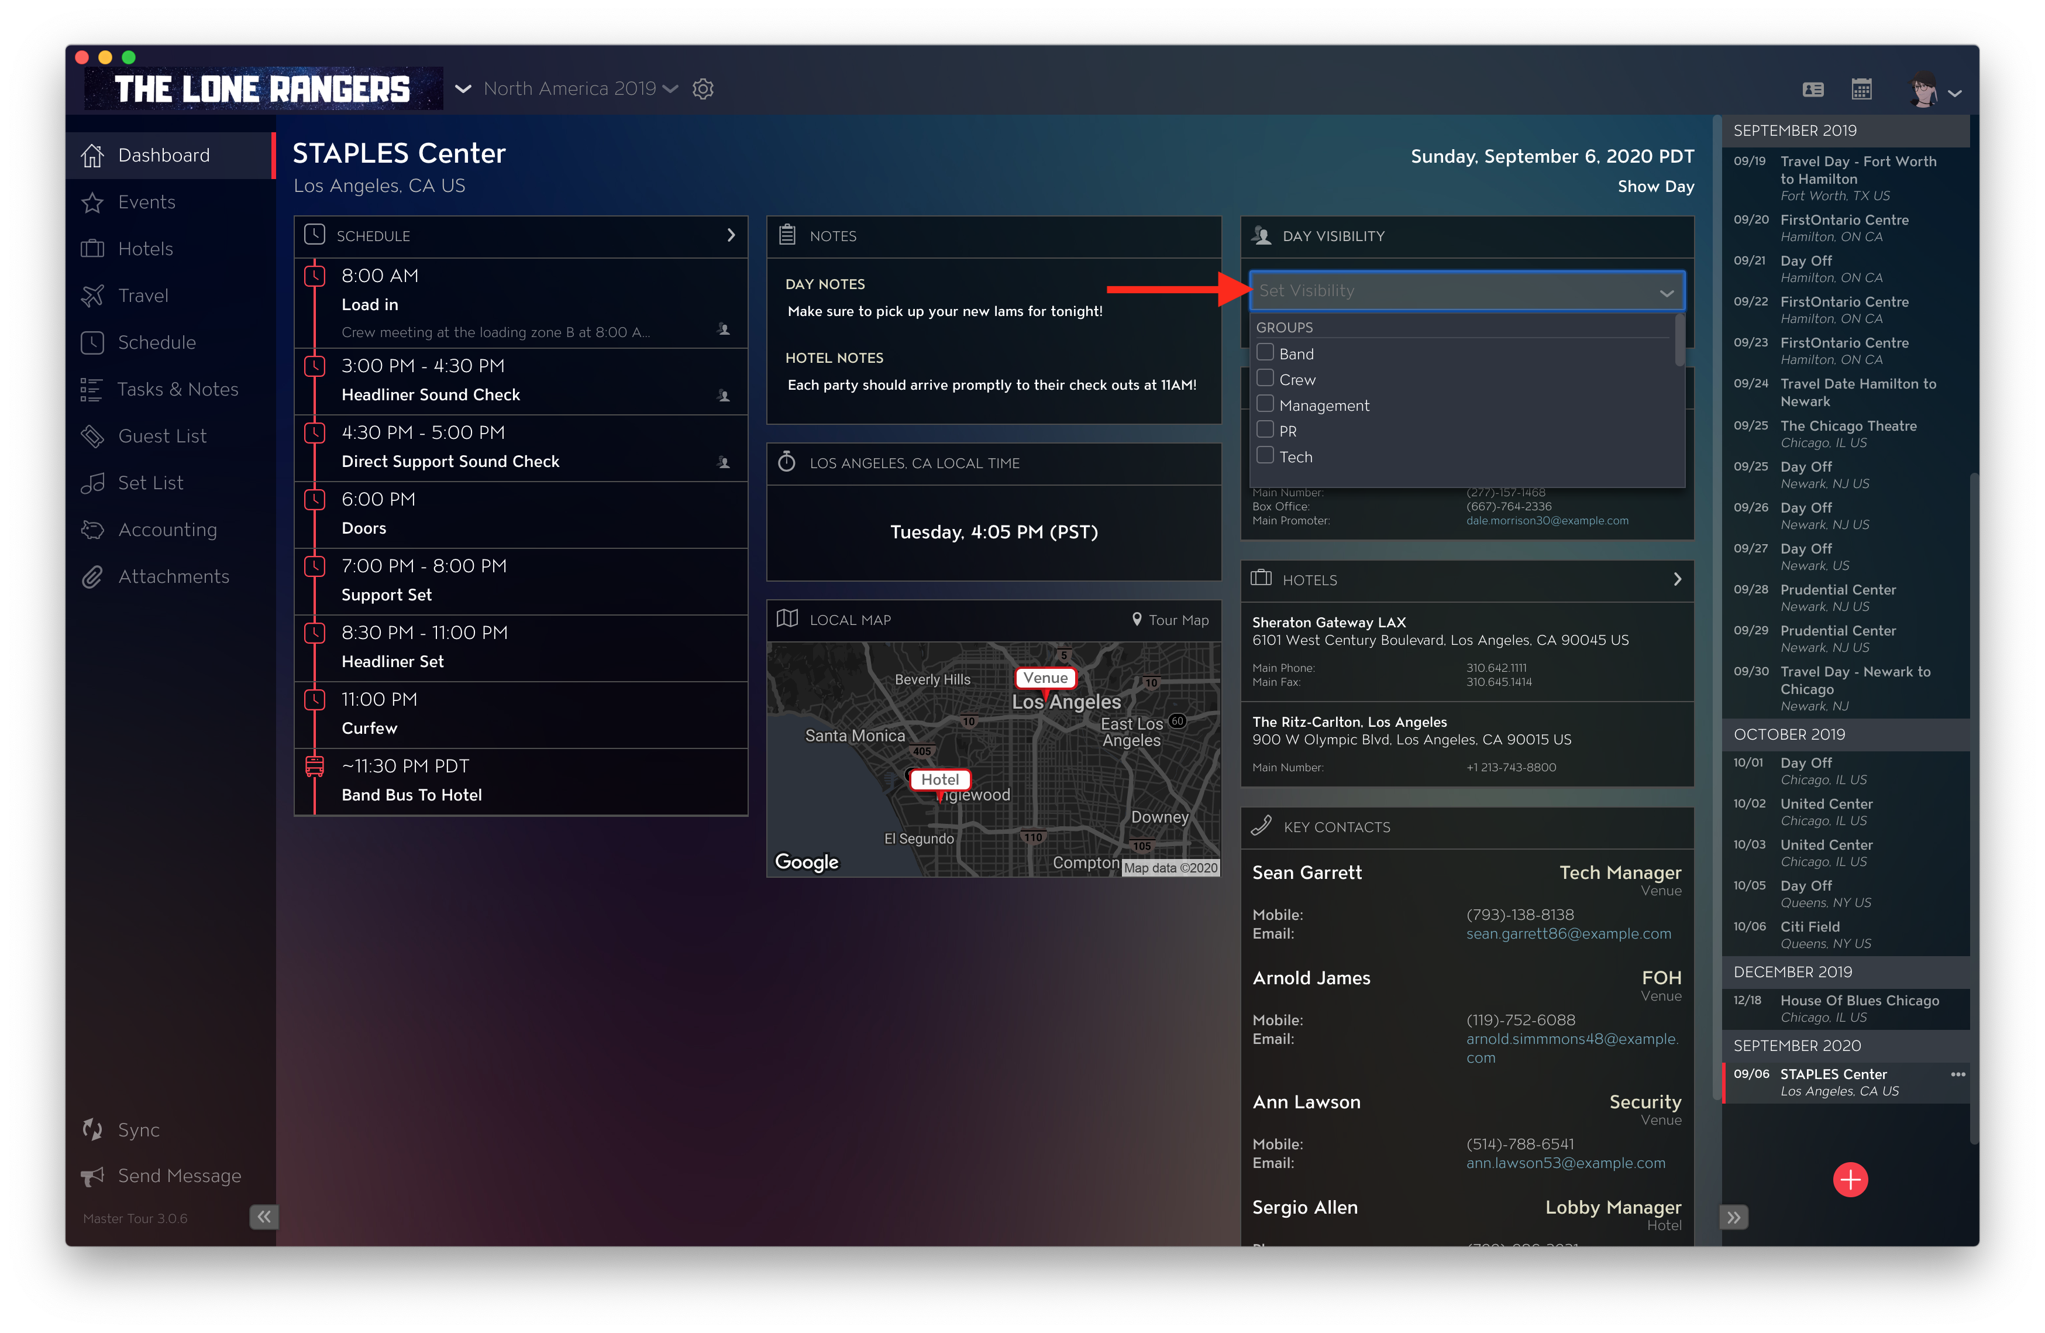Click visibility icon on Headliner Sound Check

point(724,396)
